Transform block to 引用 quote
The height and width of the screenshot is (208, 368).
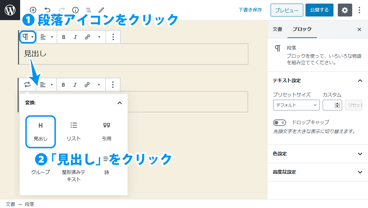point(106,132)
